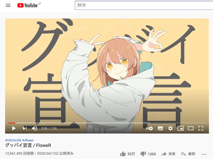This screenshot has width=213, height=159.
Task: Toggle the autoplay switch
Action: (149, 128)
